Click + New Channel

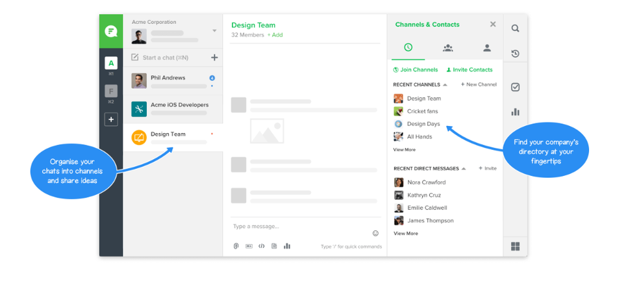479,84
